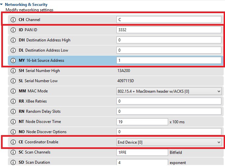
Task: Open info icon for MAC Mode
Action: click(13, 91)
